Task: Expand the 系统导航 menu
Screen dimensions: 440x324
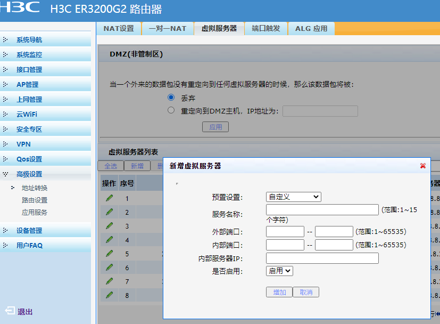Action: [45, 40]
